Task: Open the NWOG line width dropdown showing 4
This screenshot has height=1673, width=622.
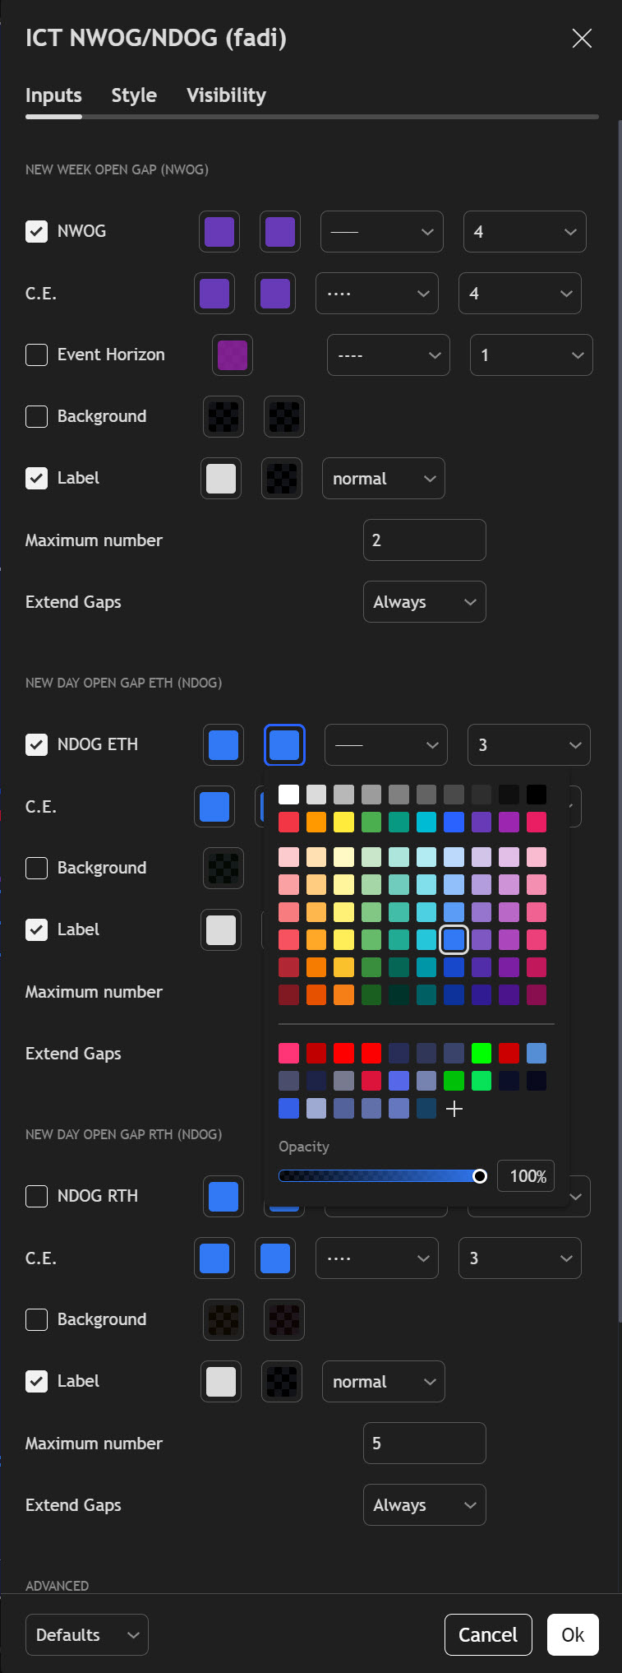Action: click(524, 232)
